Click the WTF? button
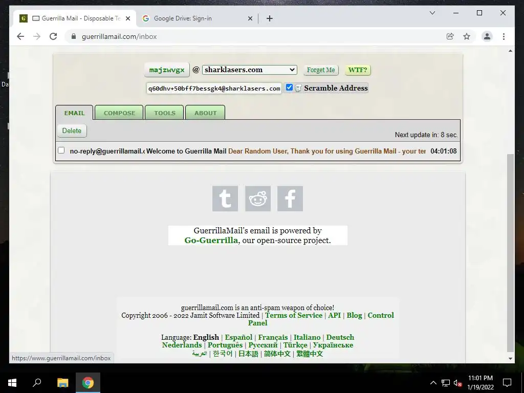This screenshot has height=393, width=524. (x=358, y=70)
